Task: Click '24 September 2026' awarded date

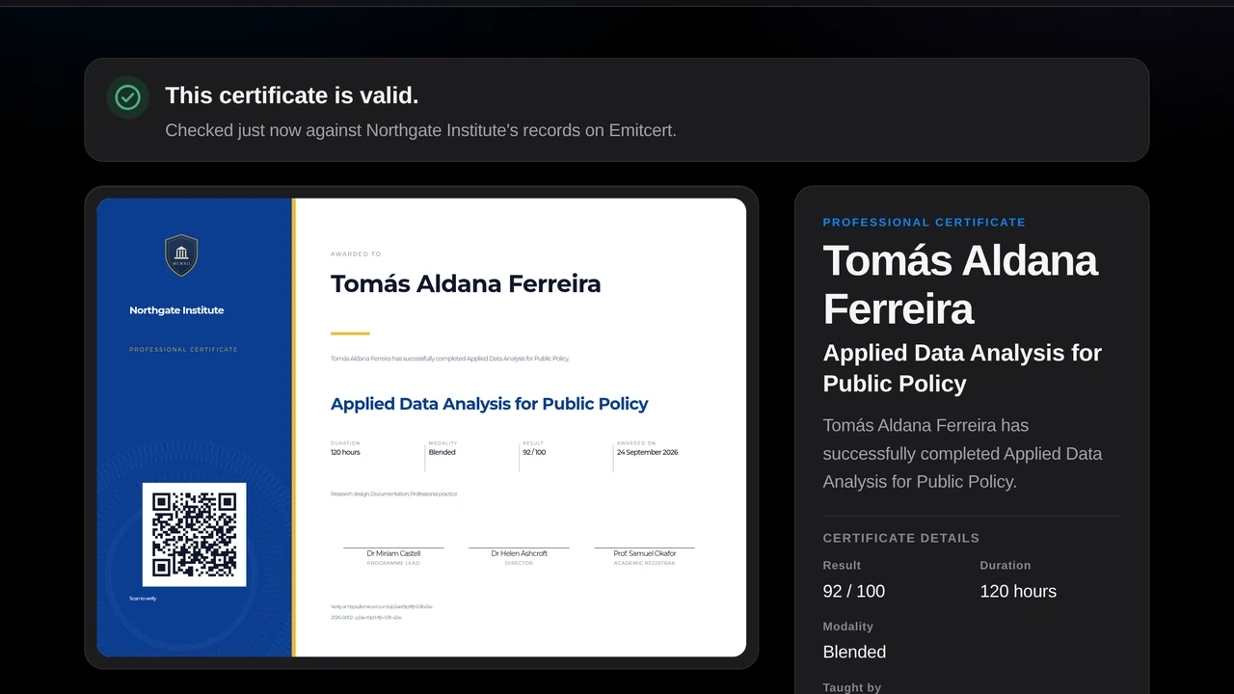Action: (647, 452)
